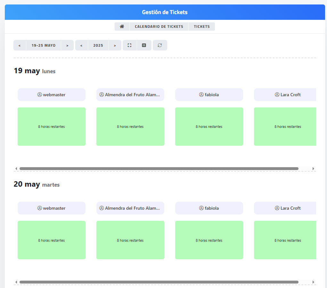Go to previous year arrow

[82, 45]
